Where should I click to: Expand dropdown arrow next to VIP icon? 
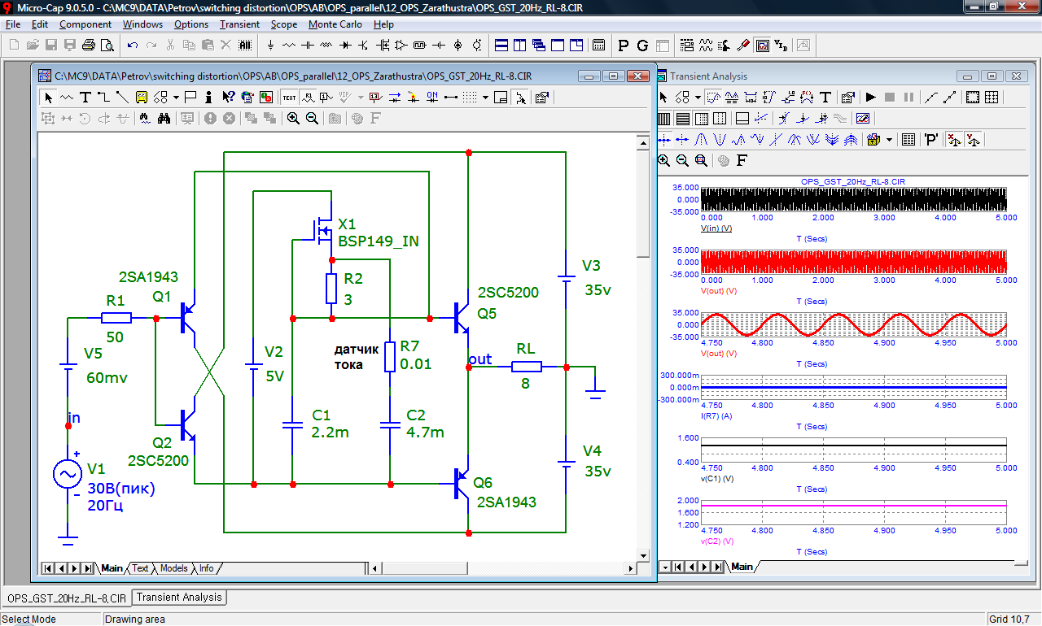(361, 98)
